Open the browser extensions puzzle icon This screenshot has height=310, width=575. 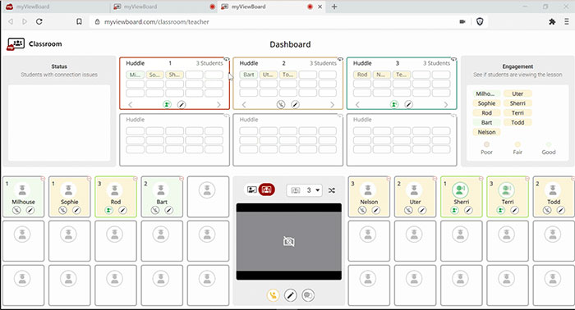(552, 21)
